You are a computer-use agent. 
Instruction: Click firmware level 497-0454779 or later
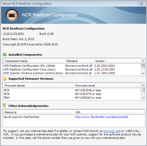tap(88, 94)
